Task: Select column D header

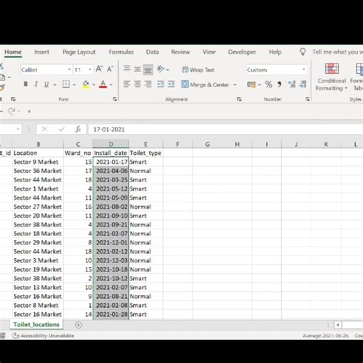Action: pos(111,145)
